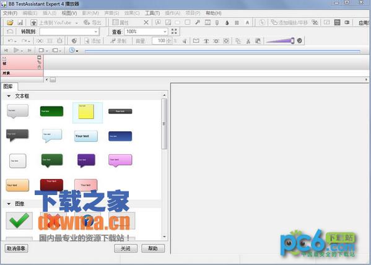The width and height of the screenshot is (371, 265).
Task: Click the 导出 export button
Action: click(x=92, y=22)
